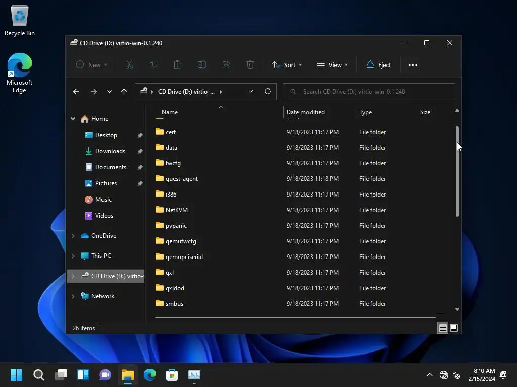
Task: Go back with the left arrow
Action: (76, 92)
